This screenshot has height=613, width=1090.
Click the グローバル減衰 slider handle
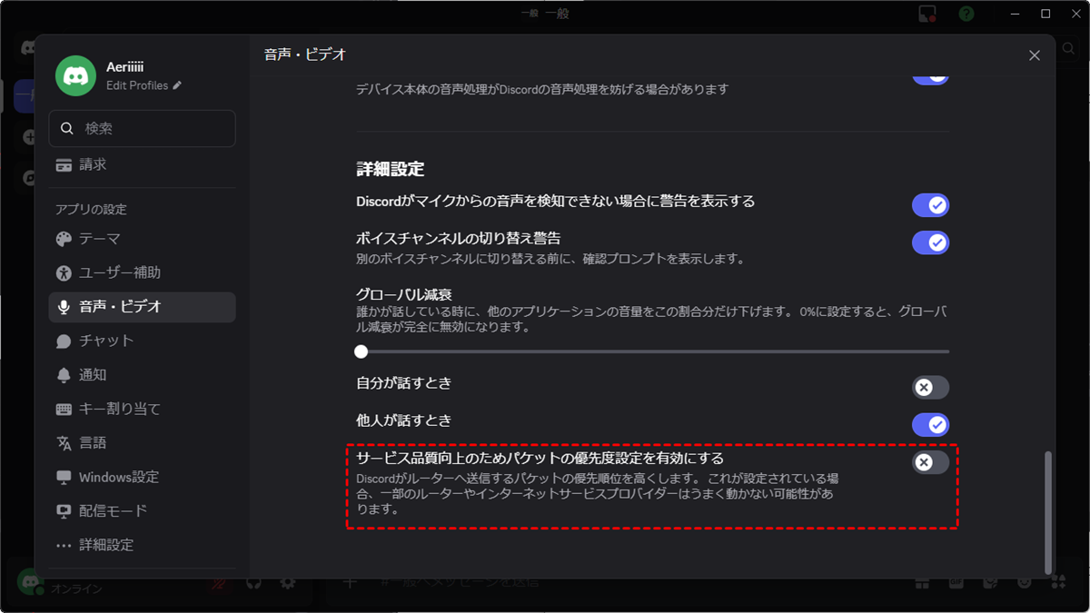tap(362, 351)
